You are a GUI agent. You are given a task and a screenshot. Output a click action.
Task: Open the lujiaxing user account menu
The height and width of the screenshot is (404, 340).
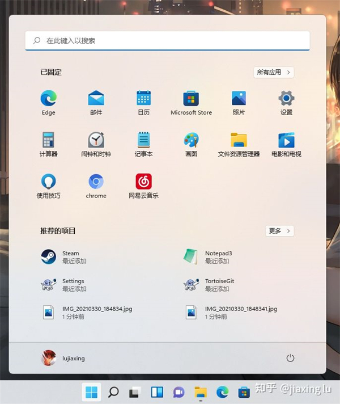[63, 358]
